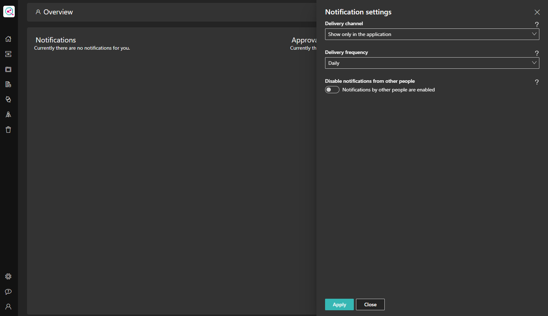Image resolution: width=548 pixels, height=316 pixels.
Task: Click the application logo at top
Action: pyautogui.click(x=9, y=12)
